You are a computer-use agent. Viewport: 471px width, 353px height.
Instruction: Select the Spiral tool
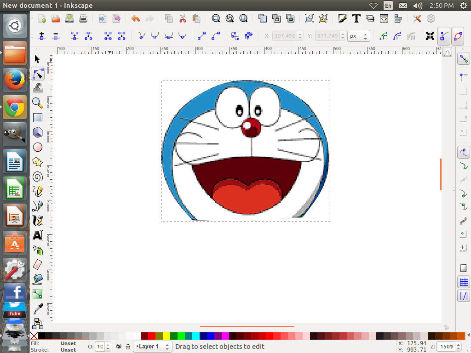(x=38, y=176)
